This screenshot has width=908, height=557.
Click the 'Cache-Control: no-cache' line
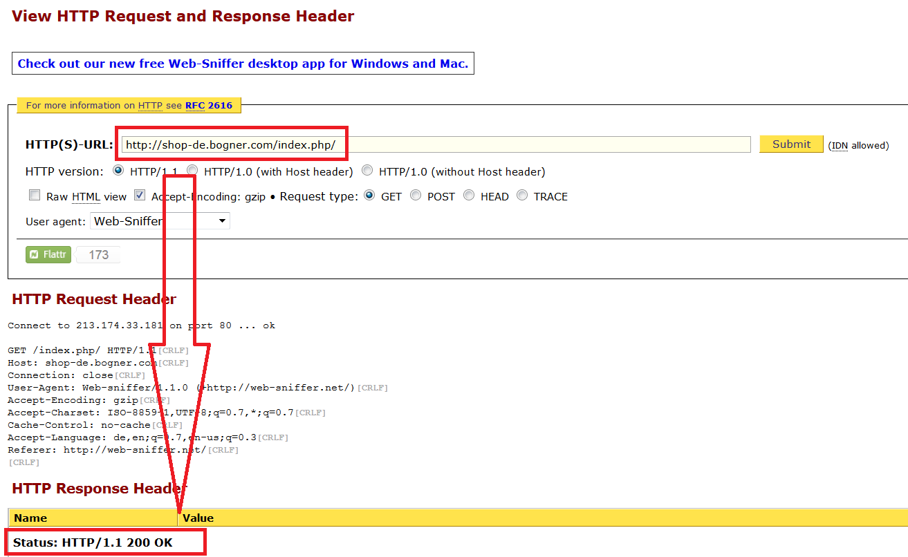95,425
